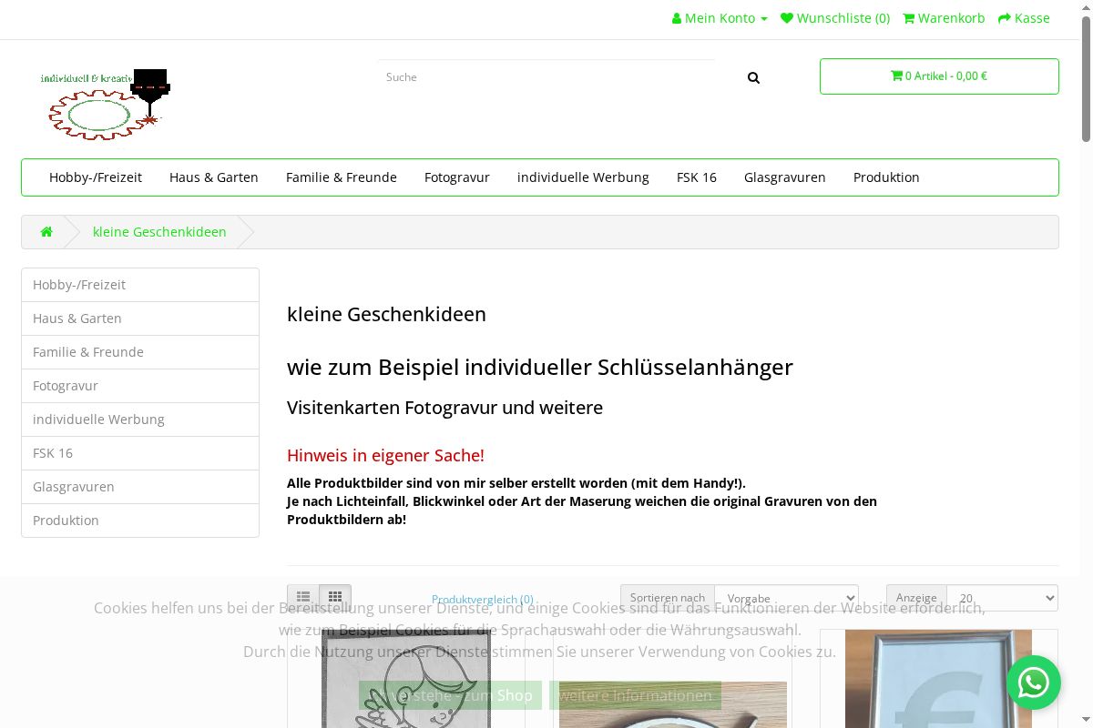Open Familie & Freunde in top navigation
Image resolution: width=1093 pixels, height=728 pixels.
coord(342,177)
